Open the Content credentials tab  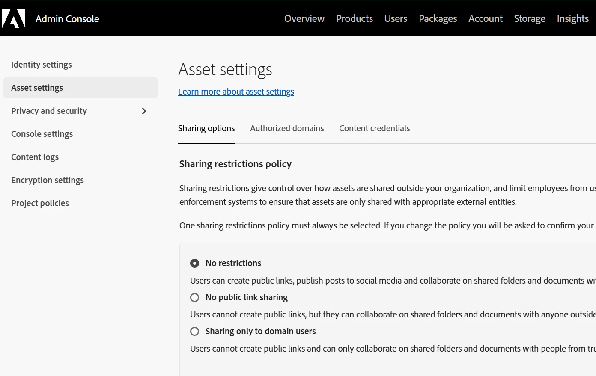(374, 128)
